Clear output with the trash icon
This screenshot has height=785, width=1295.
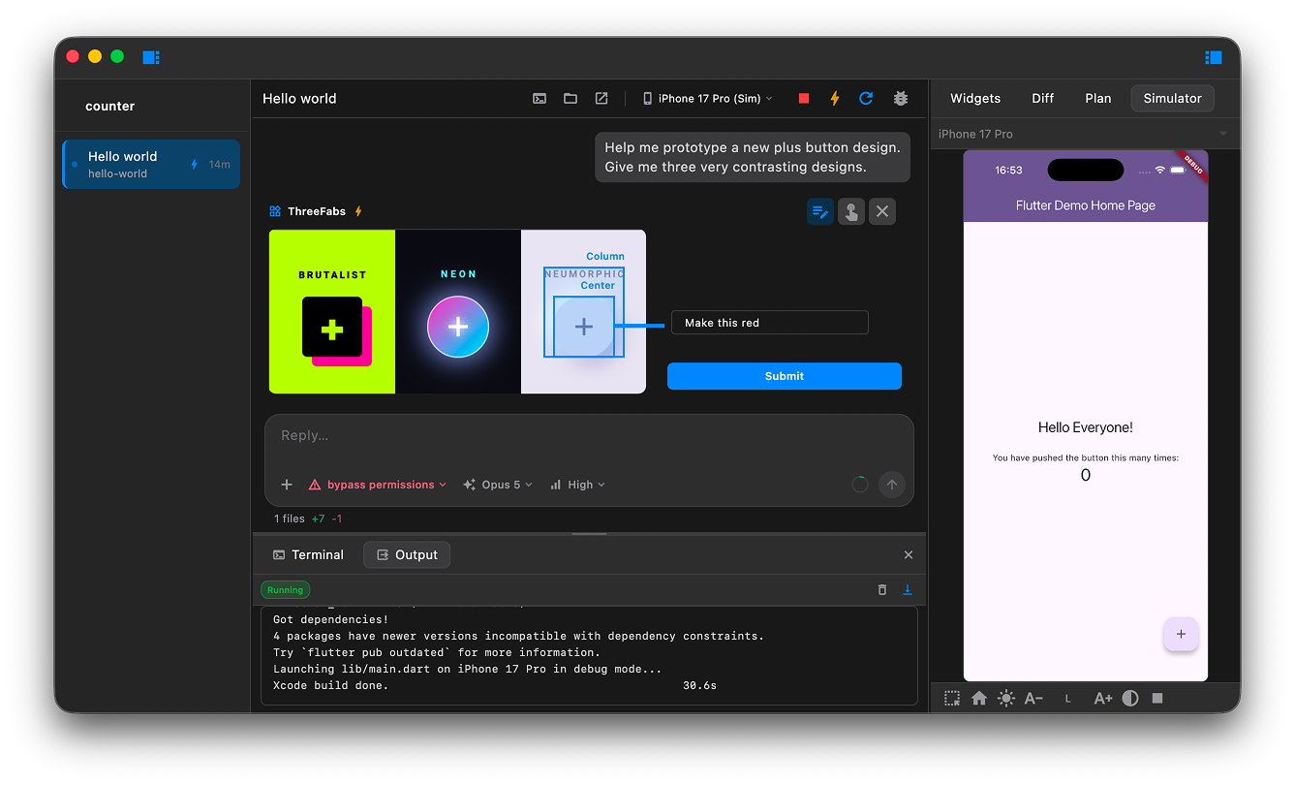[x=882, y=589]
